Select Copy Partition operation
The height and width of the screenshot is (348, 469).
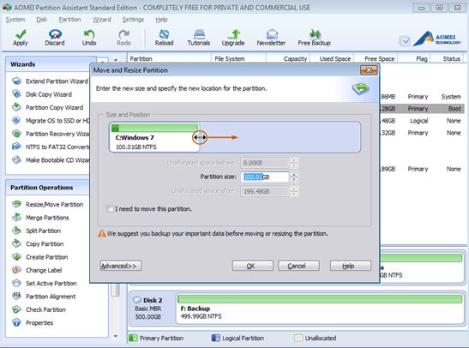click(x=38, y=243)
